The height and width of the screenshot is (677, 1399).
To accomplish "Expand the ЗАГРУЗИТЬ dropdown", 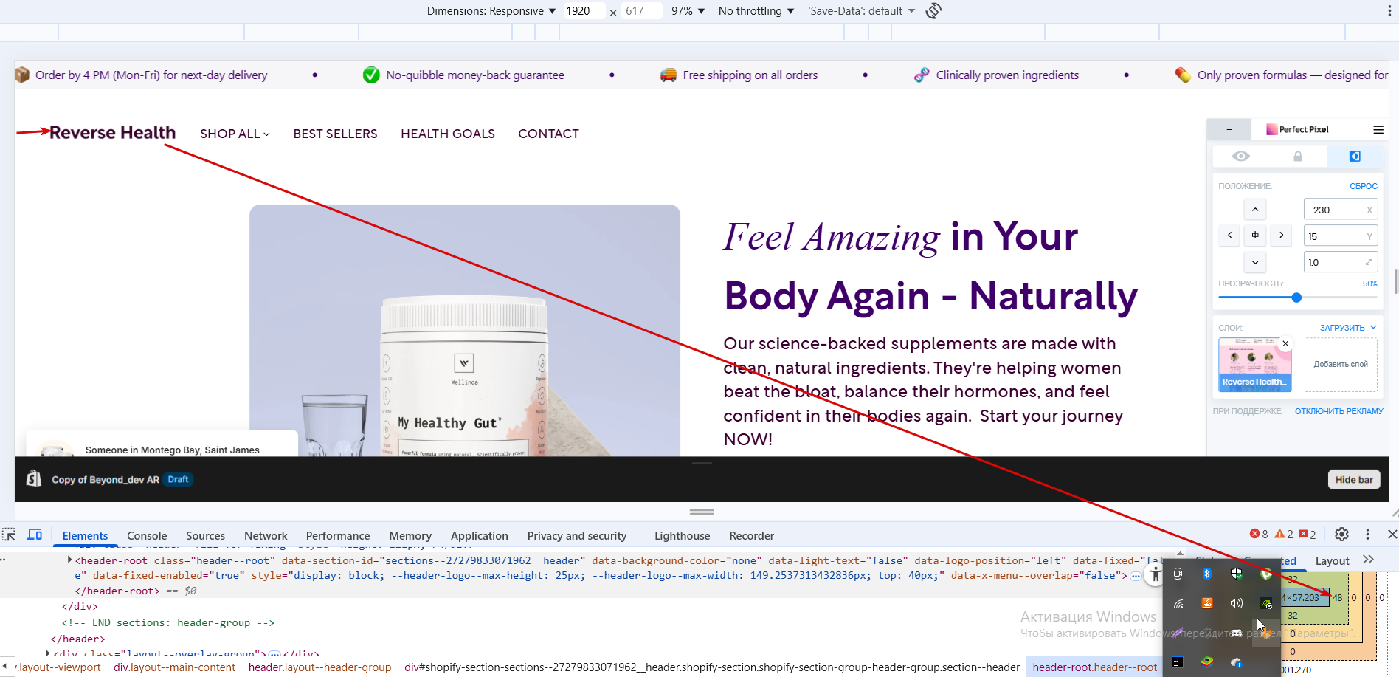I will 1348,328.
